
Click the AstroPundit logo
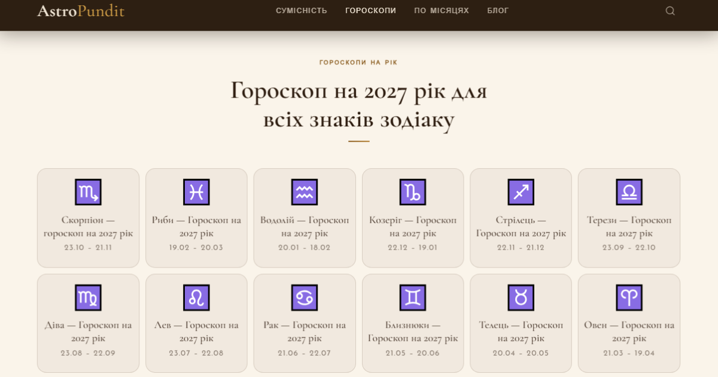pos(81,11)
